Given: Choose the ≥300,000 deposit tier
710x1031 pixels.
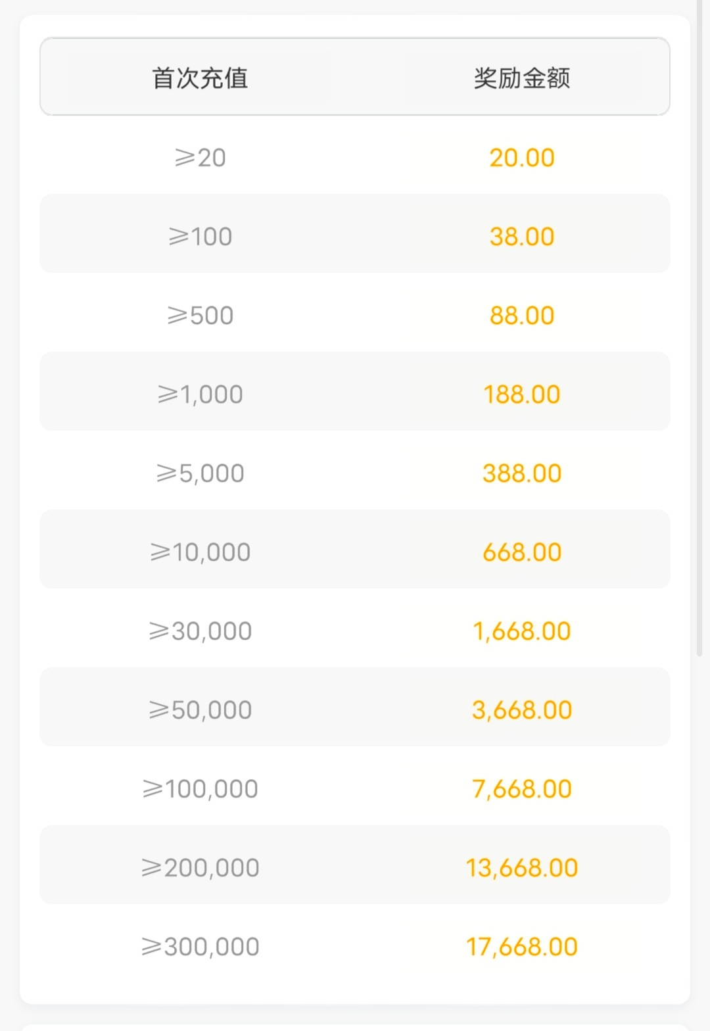Looking at the screenshot, I should click(200, 947).
